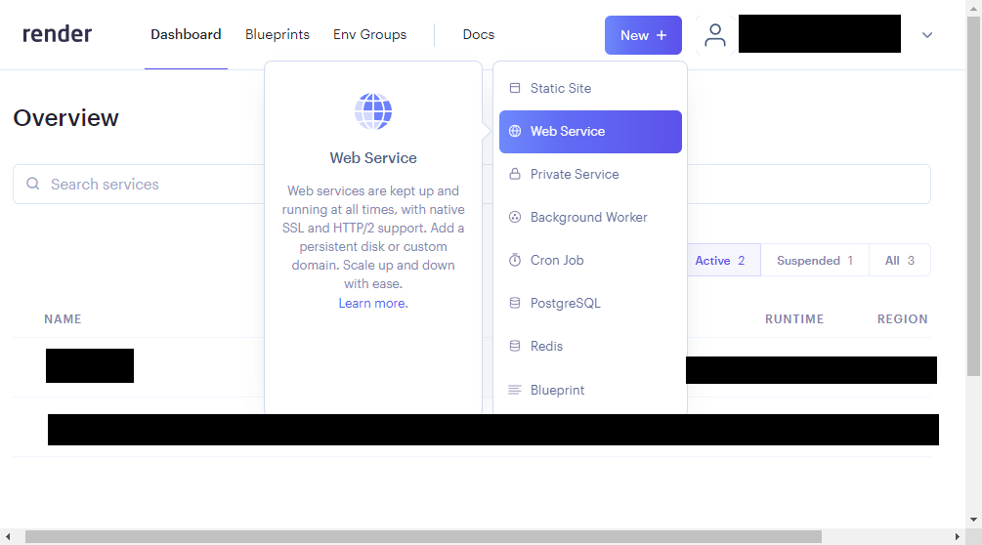982x545 pixels.
Task: Follow the Learn more link
Action: (373, 303)
